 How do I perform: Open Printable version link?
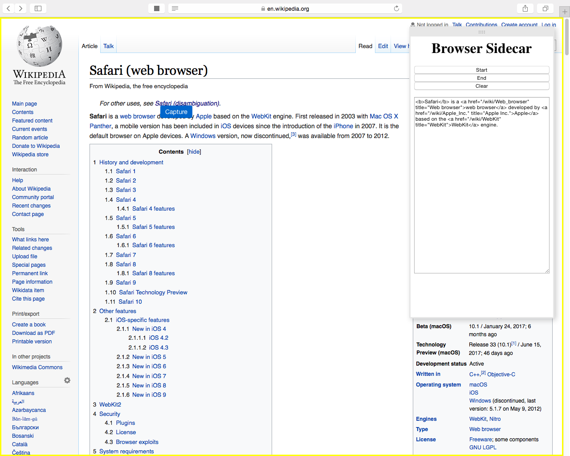32,342
